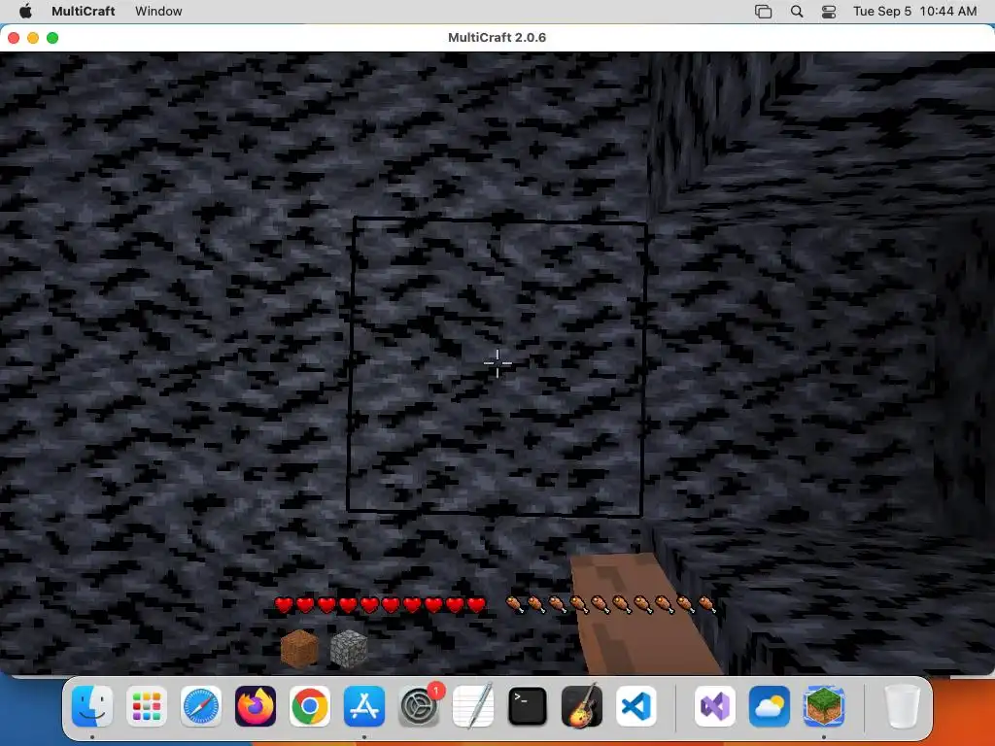Viewport: 995px width, 746px height.
Task: Open Finder from the Dock
Action: click(x=92, y=706)
